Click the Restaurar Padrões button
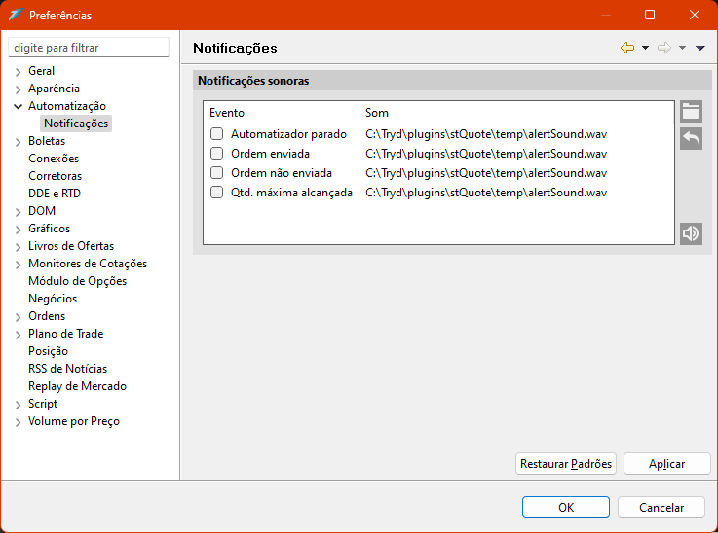The height and width of the screenshot is (533, 718). click(x=566, y=464)
